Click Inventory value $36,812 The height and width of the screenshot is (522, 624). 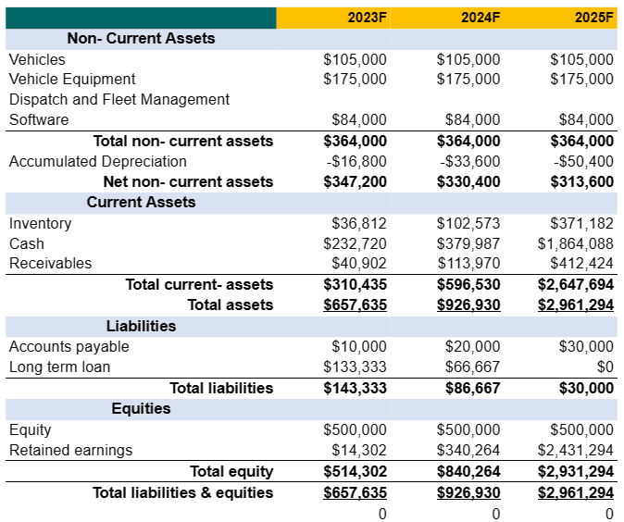[359, 224]
